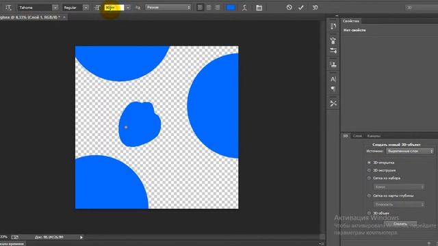438x246 pixels.
Task: Click the zoom percentage field
Action: coord(4,237)
